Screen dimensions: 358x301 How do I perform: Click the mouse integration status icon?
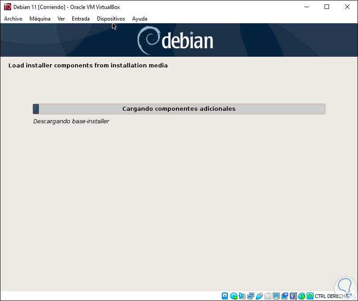(302, 296)
